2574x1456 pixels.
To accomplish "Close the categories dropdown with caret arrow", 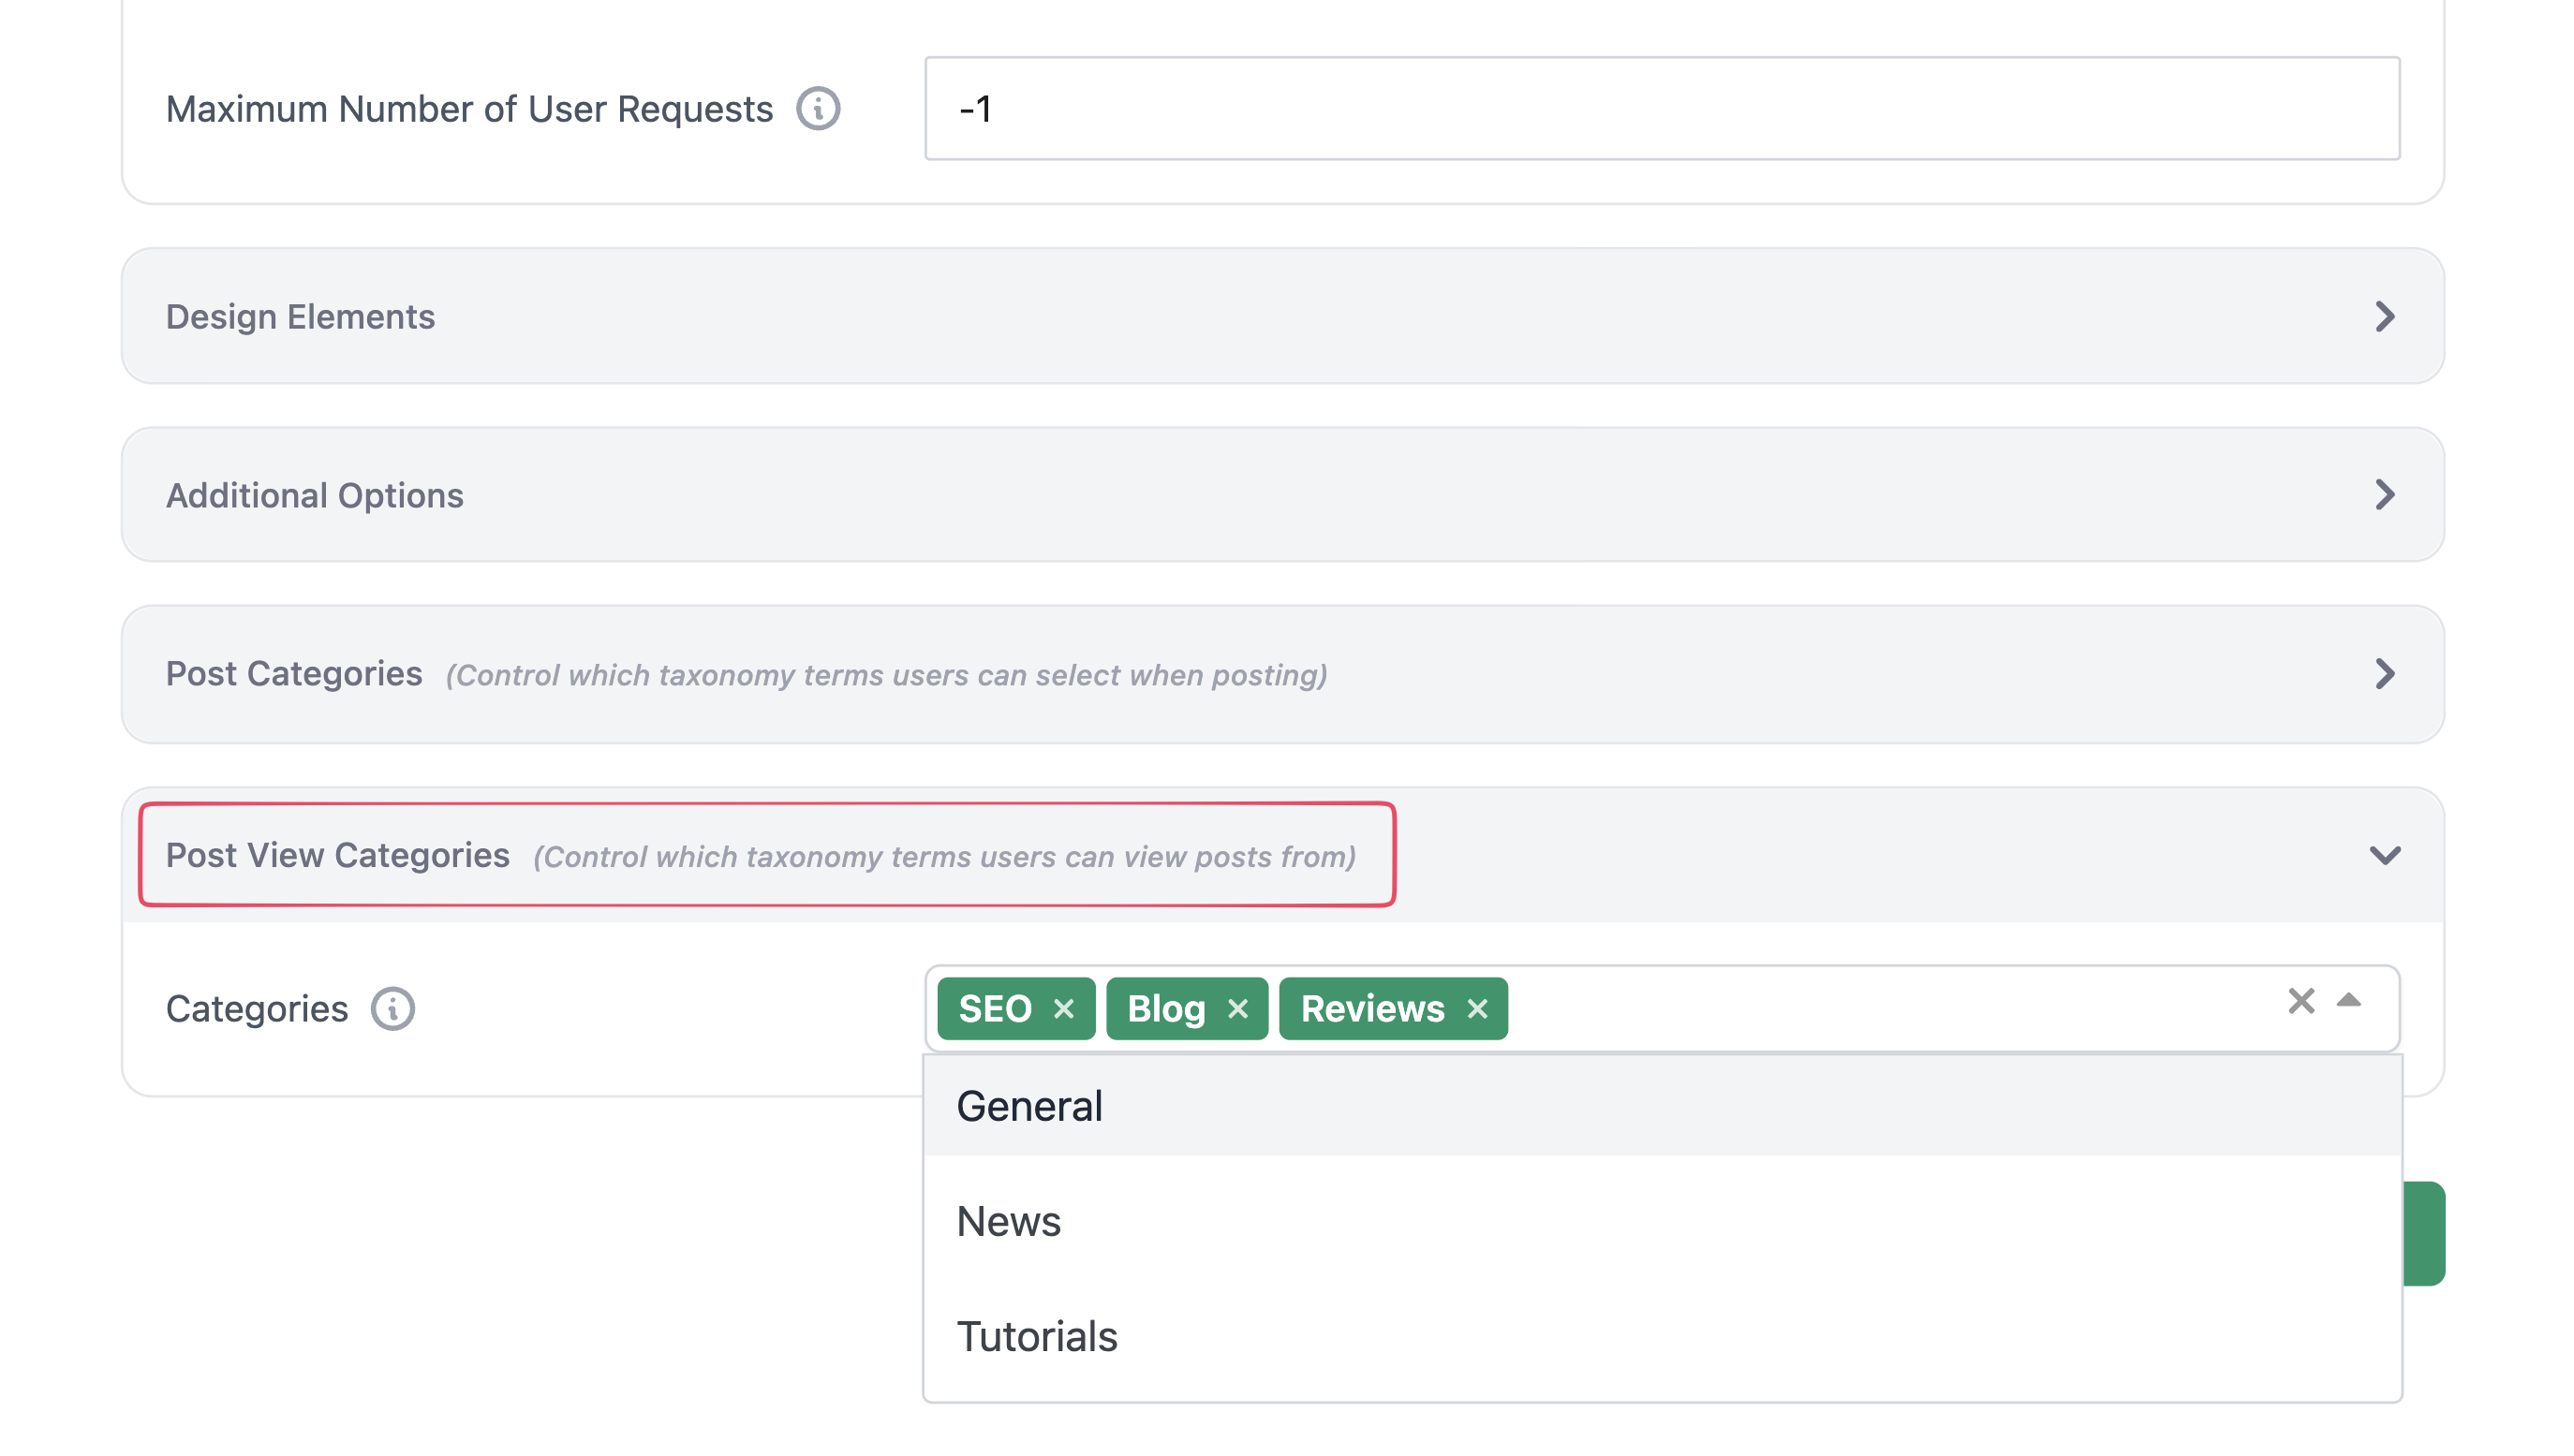I will [2348, 1000].
